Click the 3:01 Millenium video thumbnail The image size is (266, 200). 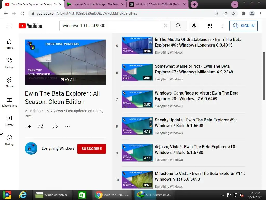coord(137,72)
